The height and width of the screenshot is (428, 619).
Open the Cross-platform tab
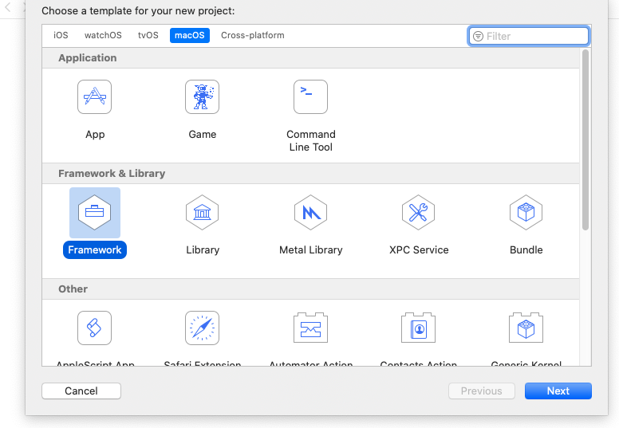click(x=253, y=35)
